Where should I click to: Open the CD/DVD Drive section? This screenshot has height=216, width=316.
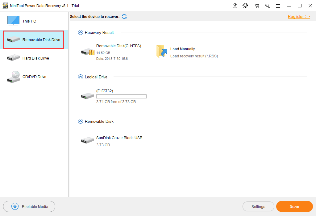point(34,77)
